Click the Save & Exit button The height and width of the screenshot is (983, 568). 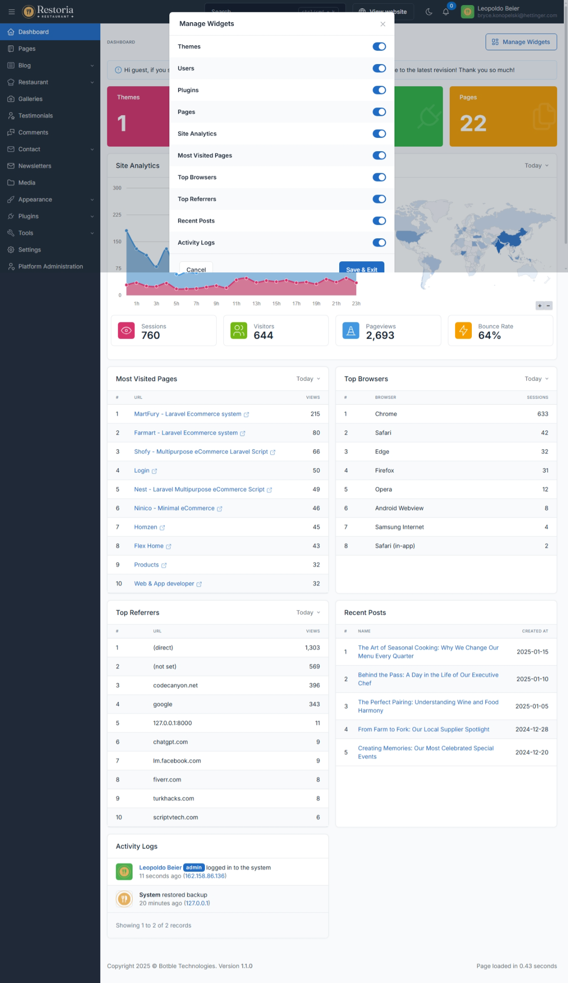(x=361, y=268)
